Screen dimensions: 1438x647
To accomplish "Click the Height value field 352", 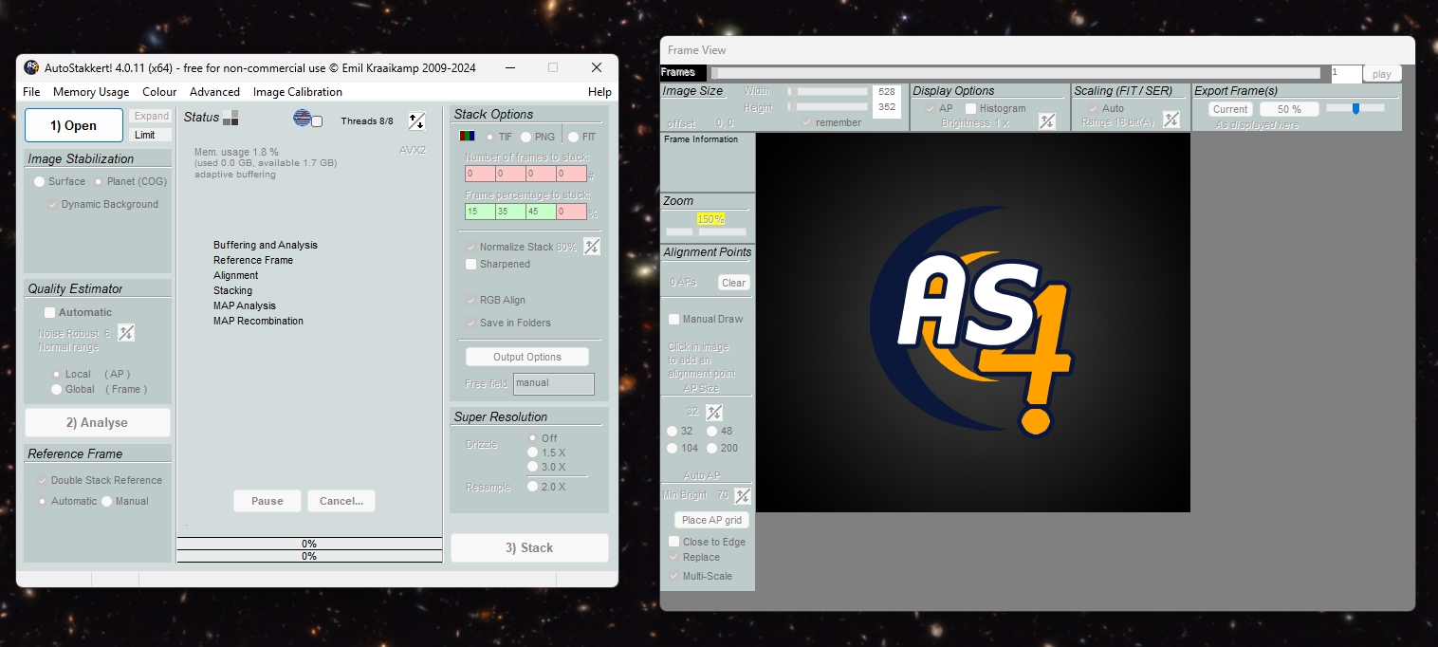I will [x=887, y=107].
